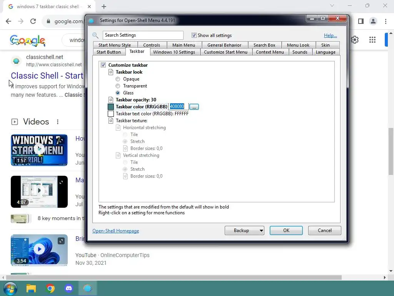This screenshot has height=296, width=394.
Task: Switch to the Controls tab
Action: (x=152, y=45)
